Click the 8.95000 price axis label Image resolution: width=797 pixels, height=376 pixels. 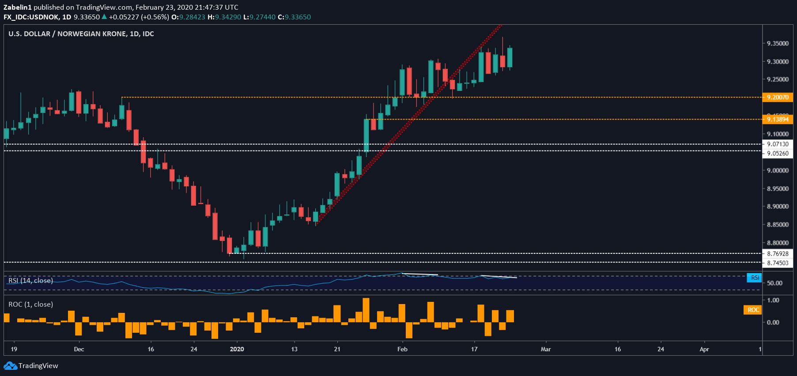[778, 188]
